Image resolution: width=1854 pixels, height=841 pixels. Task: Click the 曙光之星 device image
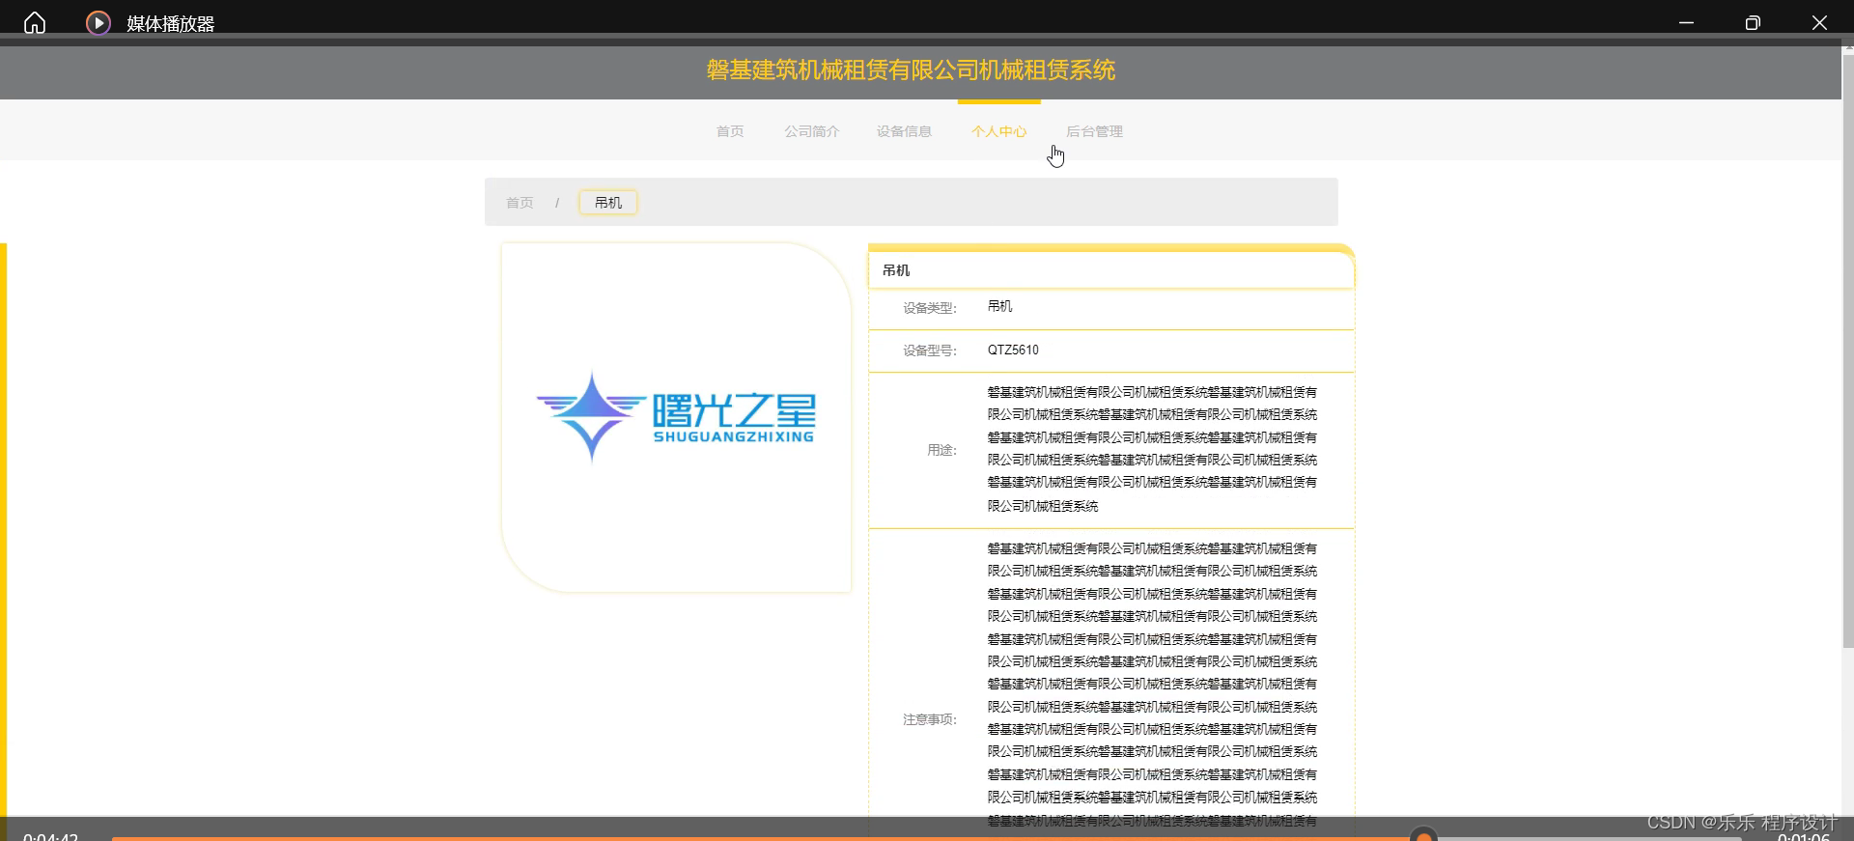tap(676, 417)
